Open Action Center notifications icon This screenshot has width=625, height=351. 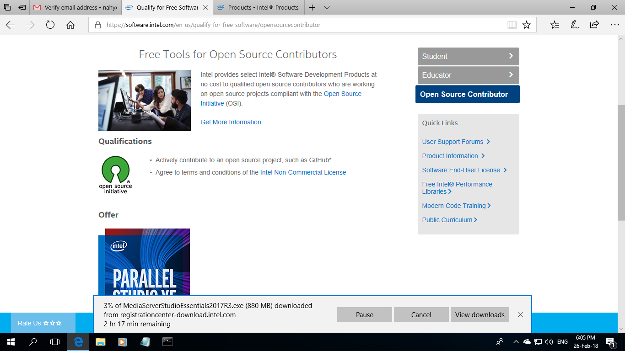(x=611, y=342)
